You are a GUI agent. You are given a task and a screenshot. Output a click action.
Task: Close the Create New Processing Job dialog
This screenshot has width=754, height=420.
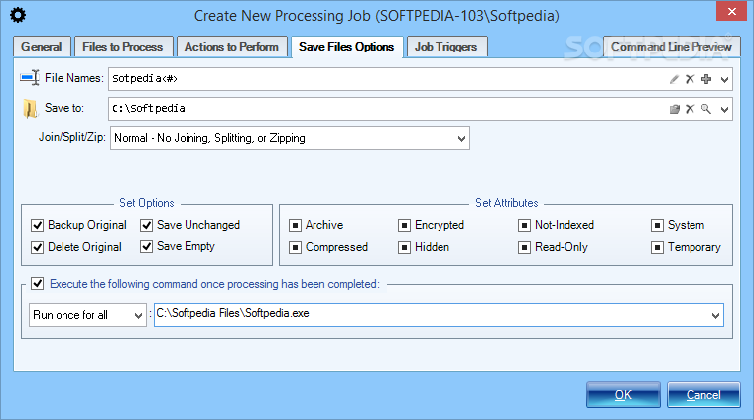732,11
